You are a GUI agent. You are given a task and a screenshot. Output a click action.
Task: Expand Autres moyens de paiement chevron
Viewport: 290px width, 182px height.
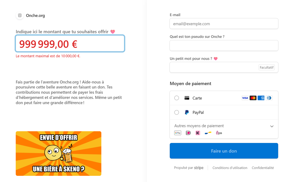pyautogui.click(x=272, y=126)
